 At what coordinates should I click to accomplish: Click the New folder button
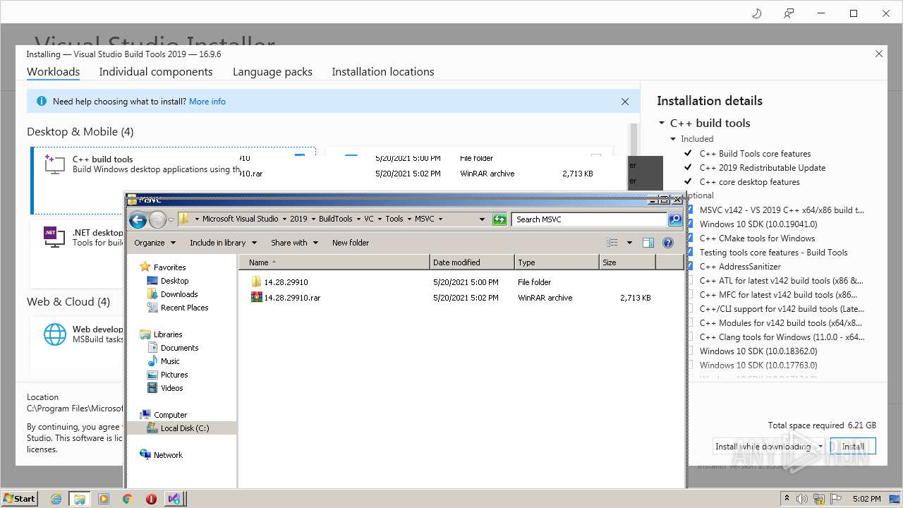[x=351, y=243]
